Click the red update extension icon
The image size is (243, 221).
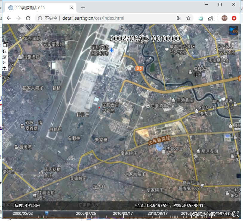coord(234,18)
